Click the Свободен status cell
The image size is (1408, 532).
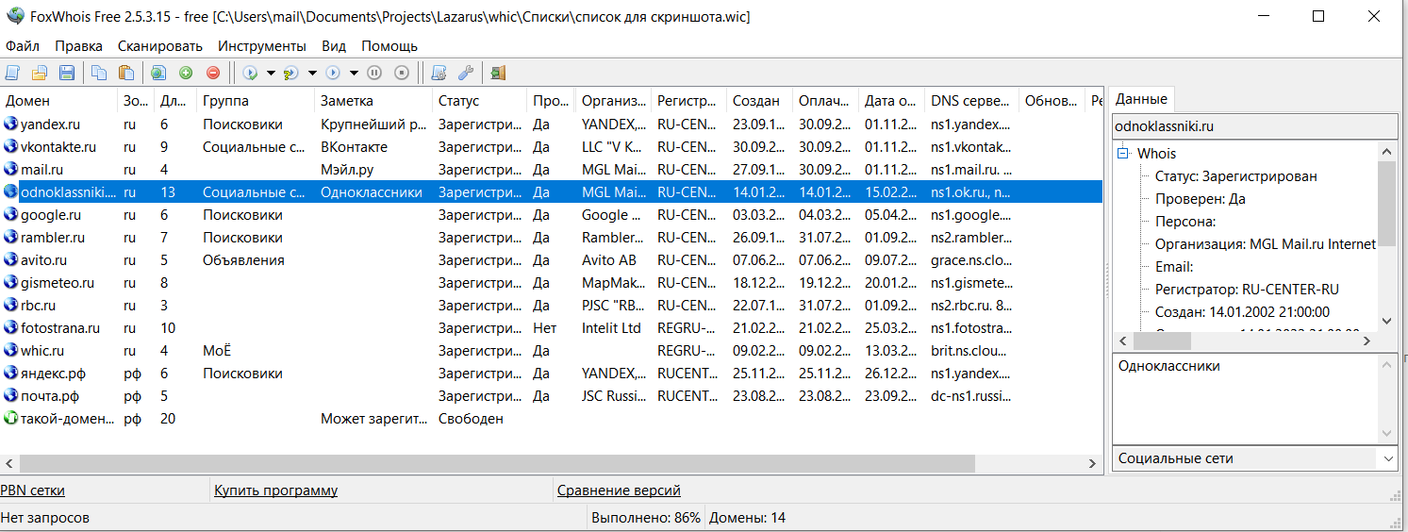point(471,419)
